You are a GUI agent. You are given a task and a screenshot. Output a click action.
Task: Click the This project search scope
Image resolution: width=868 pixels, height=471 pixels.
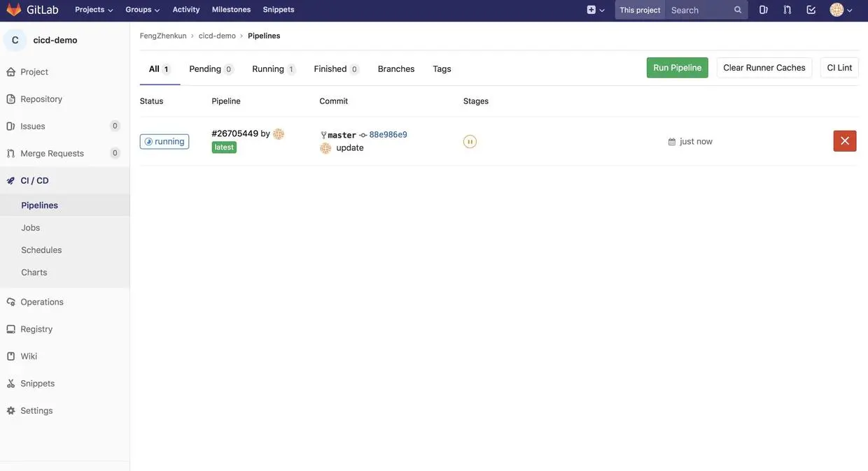tap(640, 10)
